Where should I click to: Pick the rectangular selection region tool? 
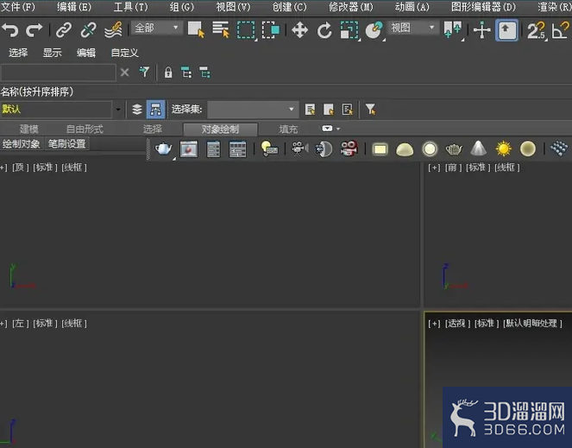point(246,30)
